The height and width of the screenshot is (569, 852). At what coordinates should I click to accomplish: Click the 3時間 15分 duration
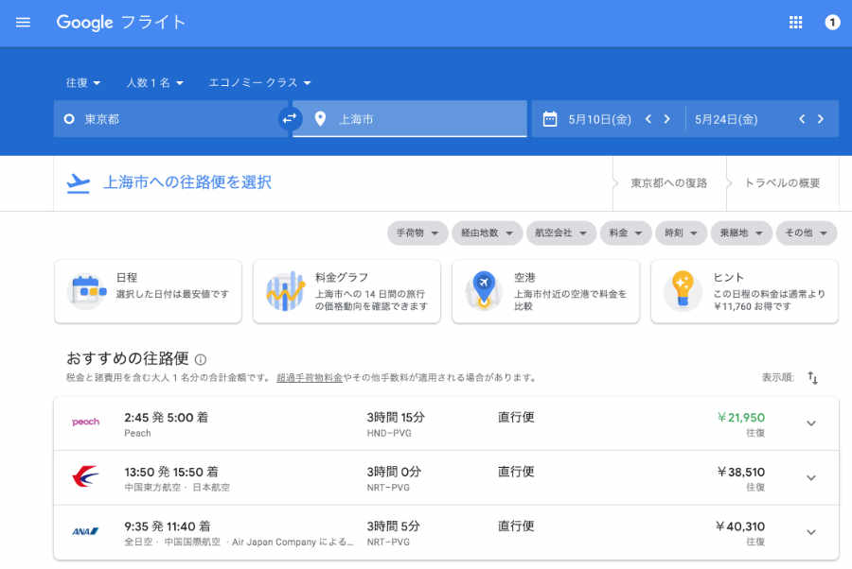(396, 418)
